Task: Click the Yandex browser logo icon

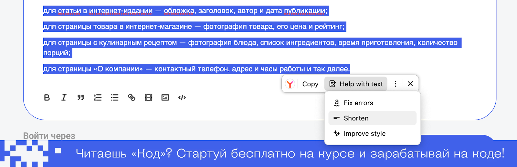Action: 290,84
